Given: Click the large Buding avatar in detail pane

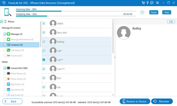Looking at the screenshot, I should click(124, 33).
